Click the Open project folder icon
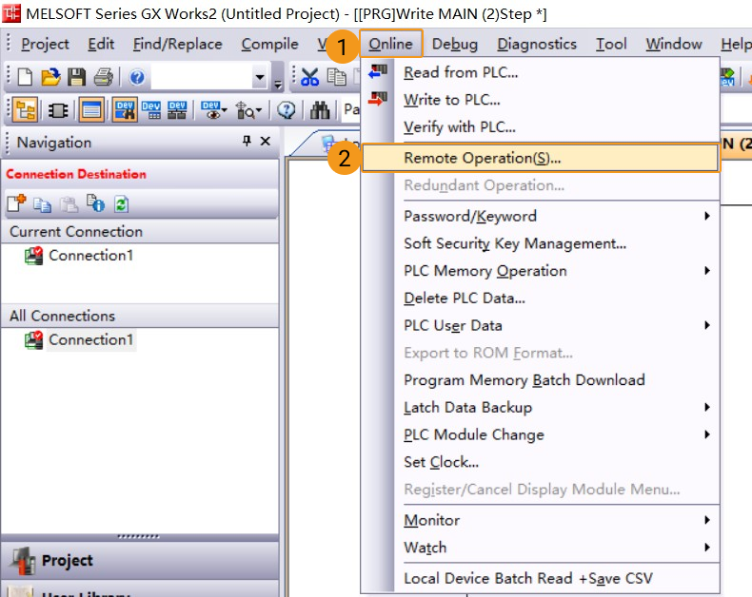The image size is (752, 597). (50, 77)
